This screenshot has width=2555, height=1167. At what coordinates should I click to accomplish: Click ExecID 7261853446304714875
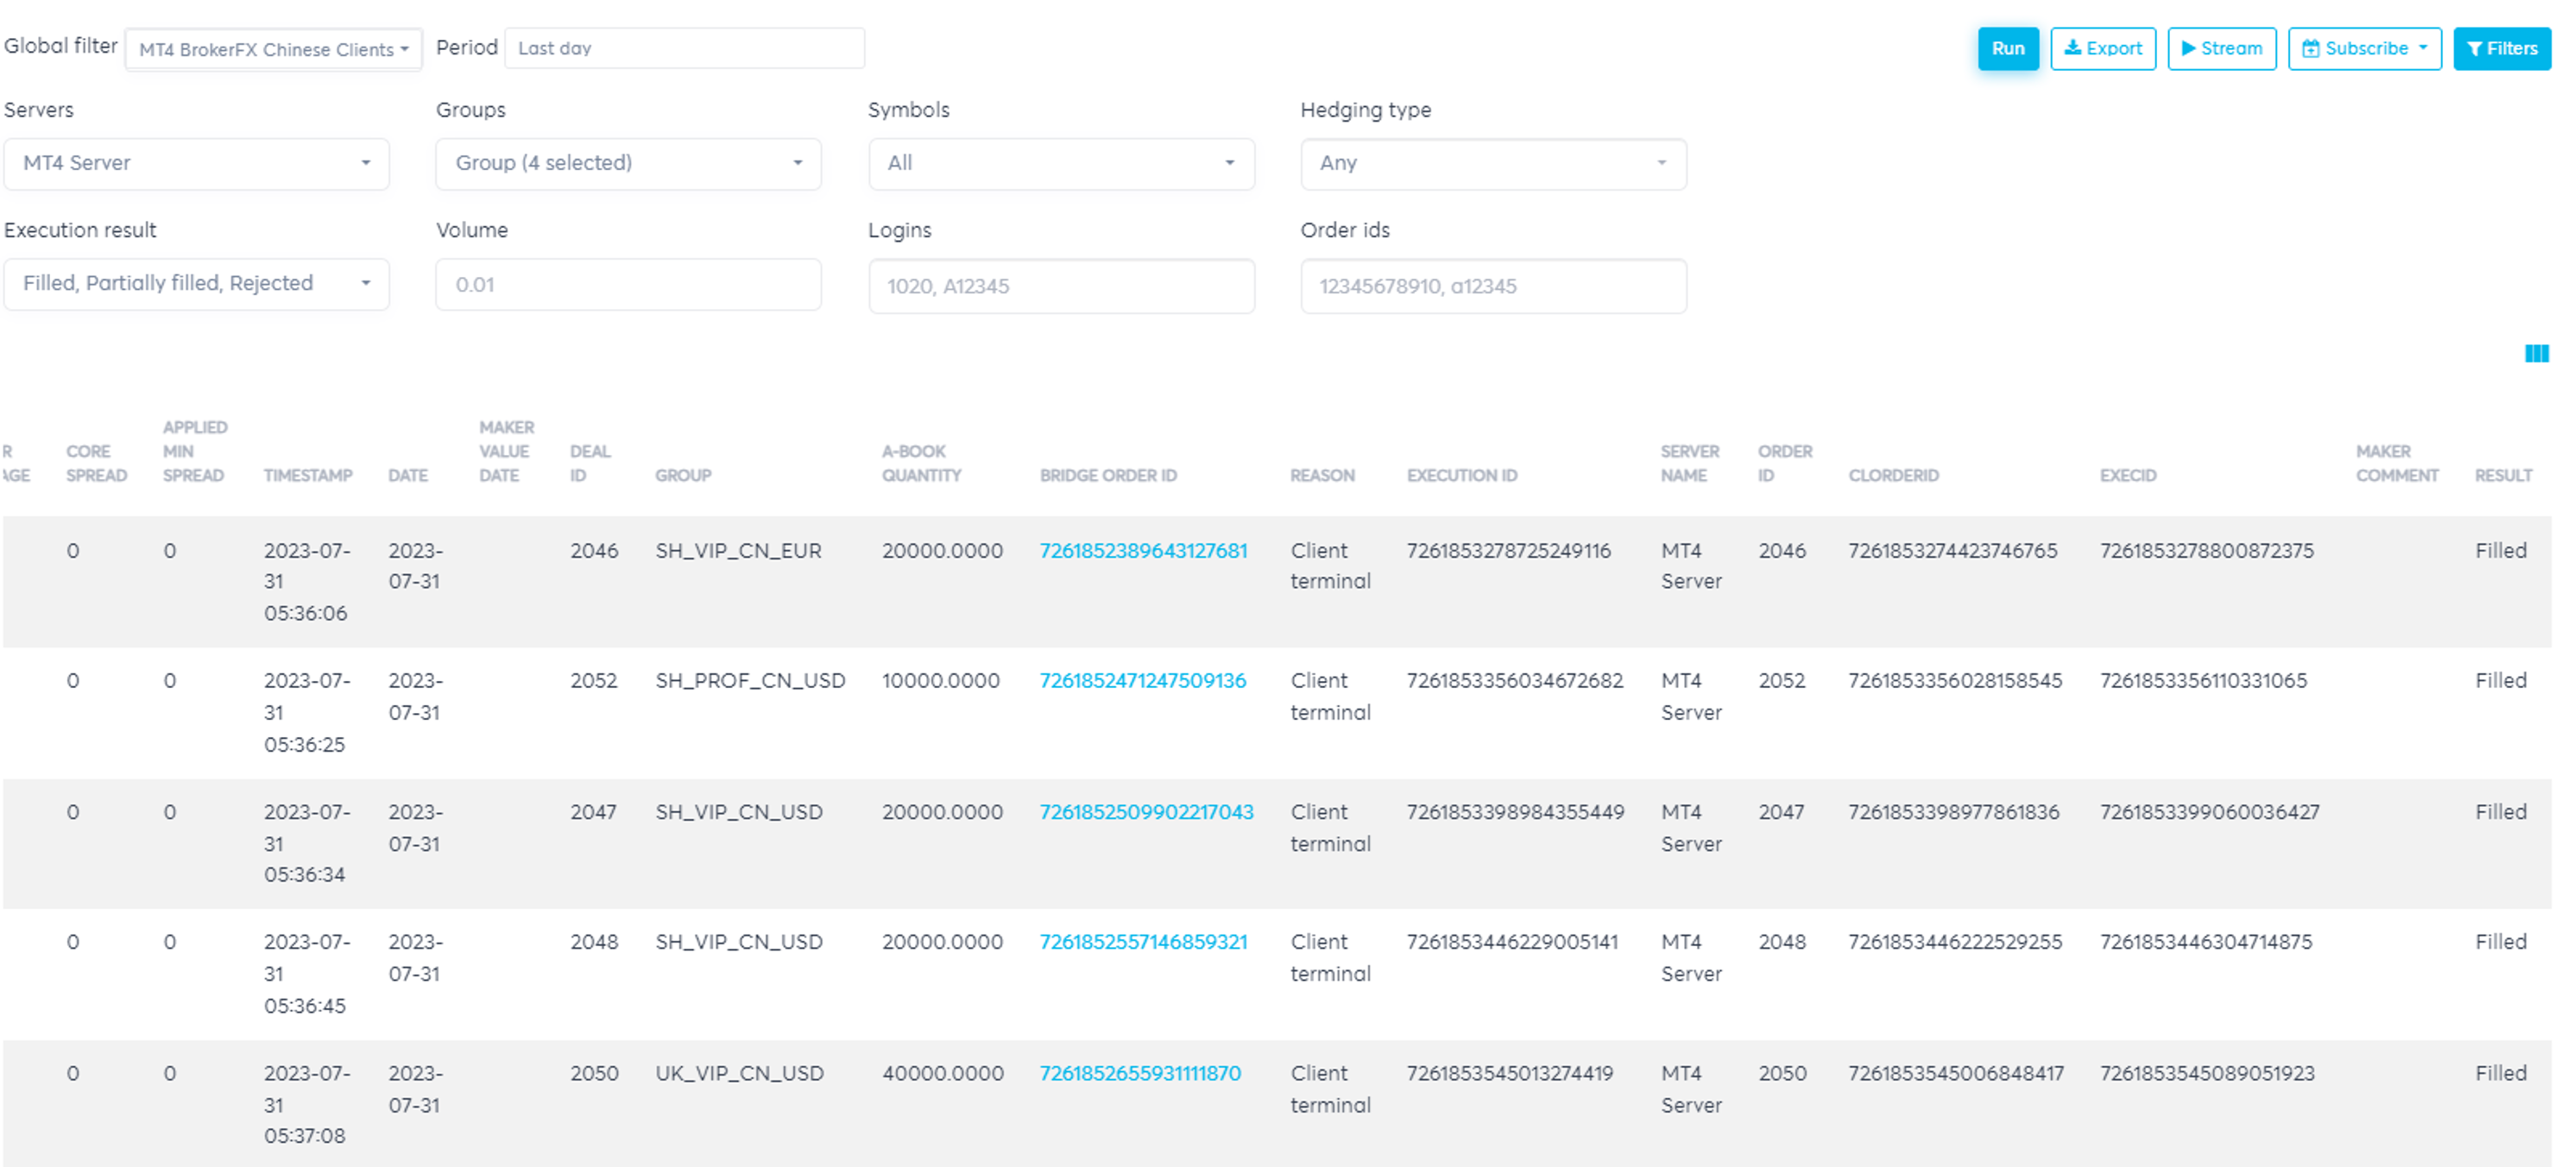[x=2205, y=942]
